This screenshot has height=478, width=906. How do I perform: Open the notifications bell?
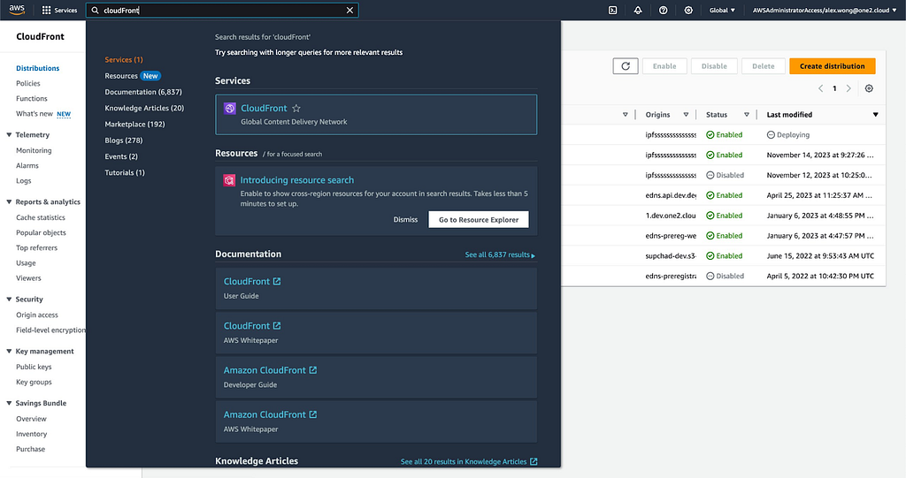pos(638,11)
